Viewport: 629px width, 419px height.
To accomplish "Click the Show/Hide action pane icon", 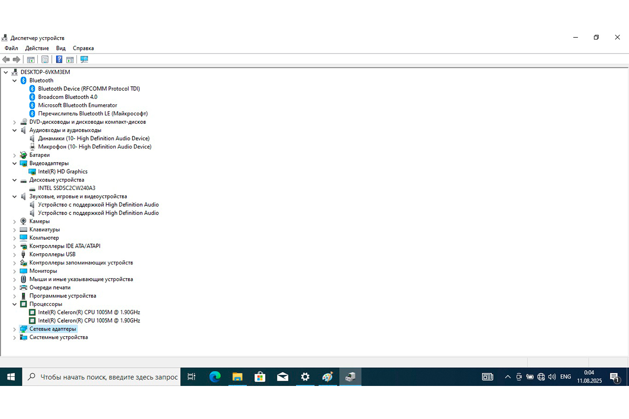I will (70, 60).
